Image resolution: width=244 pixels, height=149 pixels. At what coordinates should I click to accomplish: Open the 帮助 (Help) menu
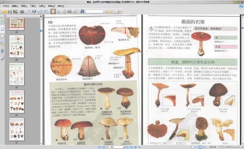coord(61,6)
